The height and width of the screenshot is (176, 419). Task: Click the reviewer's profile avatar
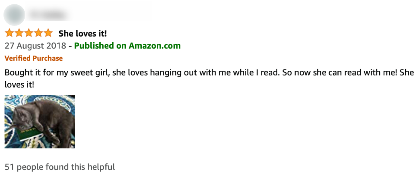pos(14,14)
